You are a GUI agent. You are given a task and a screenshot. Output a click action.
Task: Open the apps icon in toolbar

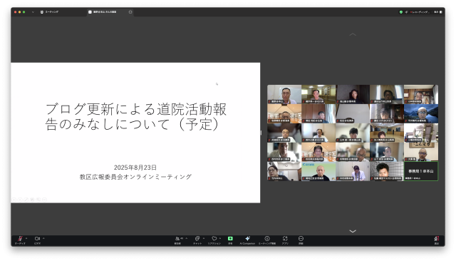pos(285,238)
